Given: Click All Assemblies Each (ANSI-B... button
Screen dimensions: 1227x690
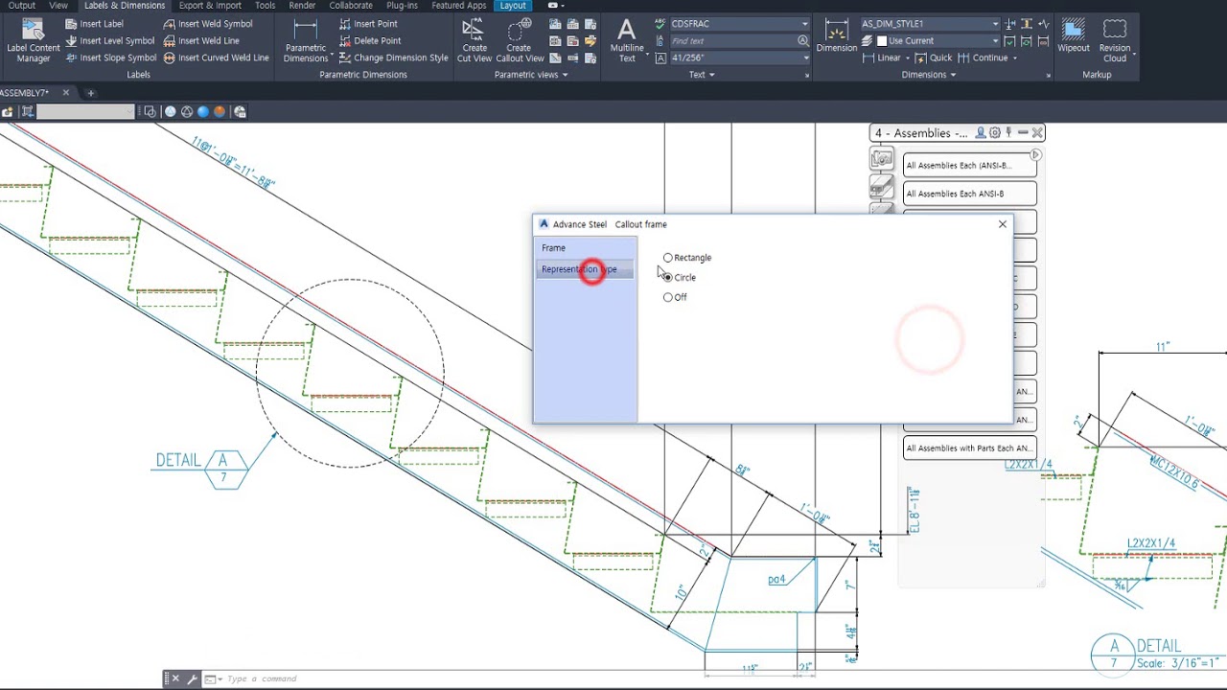Looking at the screenshot, I should [969, 165].
